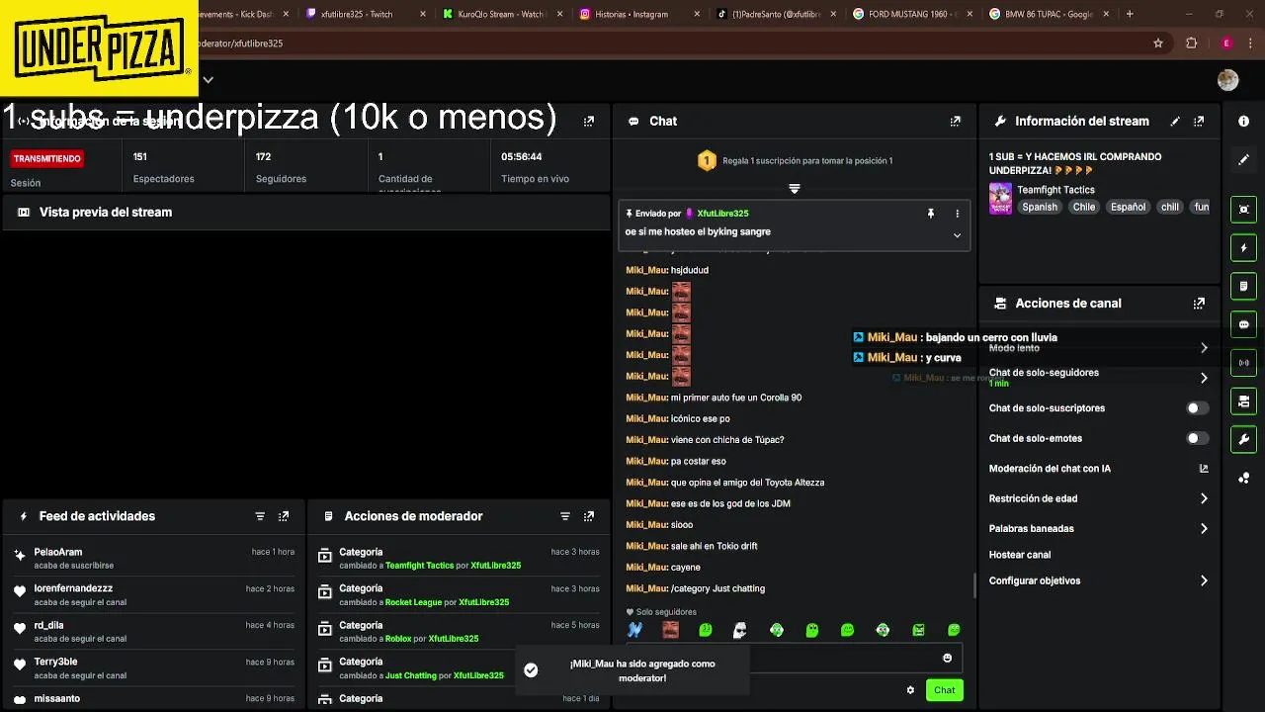Open a new browser tab
1265x712 pixels.
tap(1130, 14)
